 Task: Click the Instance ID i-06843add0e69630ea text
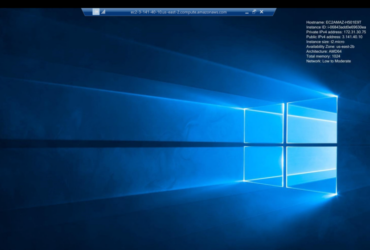(336, 27)
